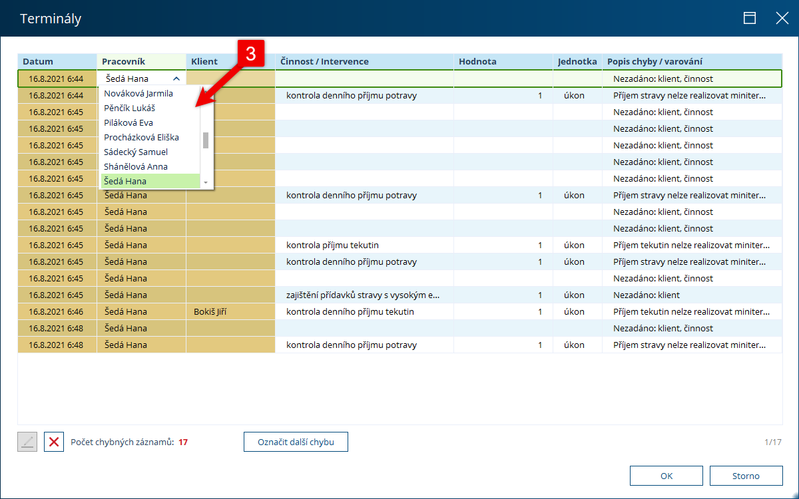Click úkon unit in Bokiš Jiří row

(577, 311)
